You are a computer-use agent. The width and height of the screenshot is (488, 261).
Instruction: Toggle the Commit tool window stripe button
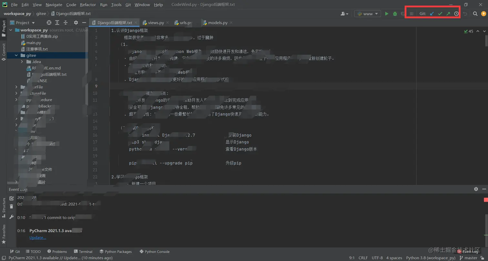tap(4, 52)
